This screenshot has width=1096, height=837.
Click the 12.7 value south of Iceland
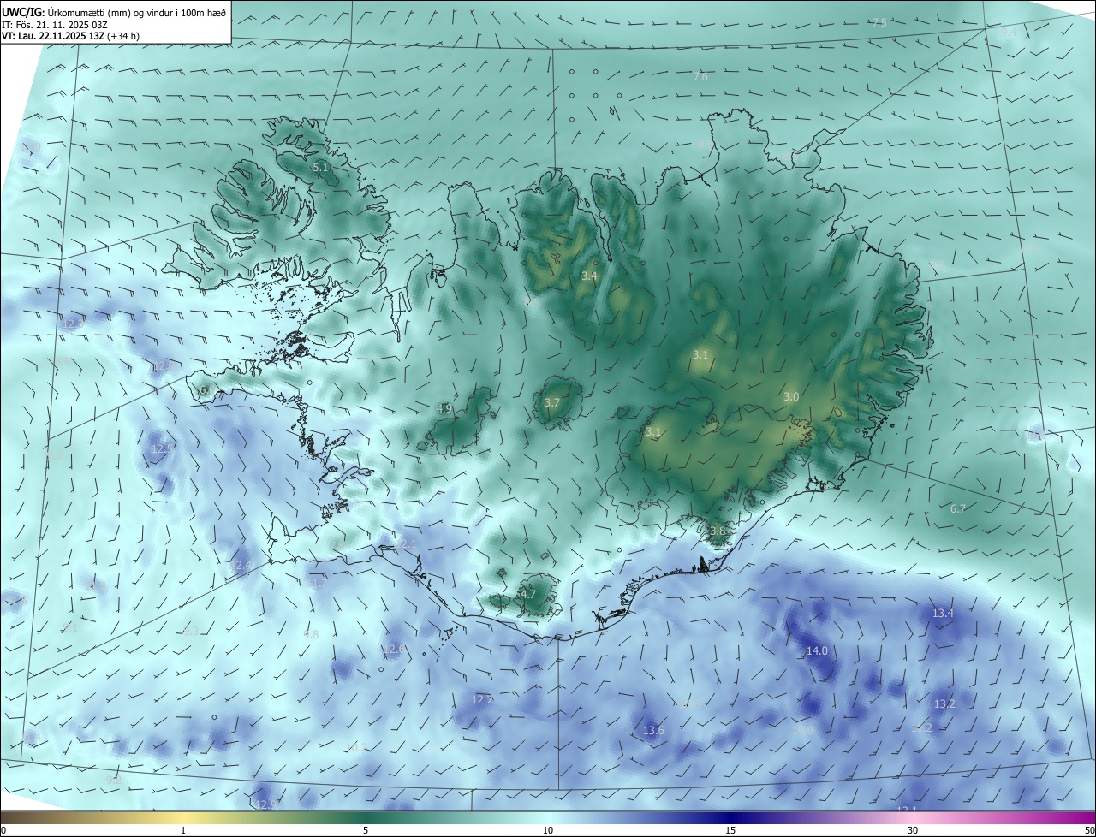coord(482,700)
